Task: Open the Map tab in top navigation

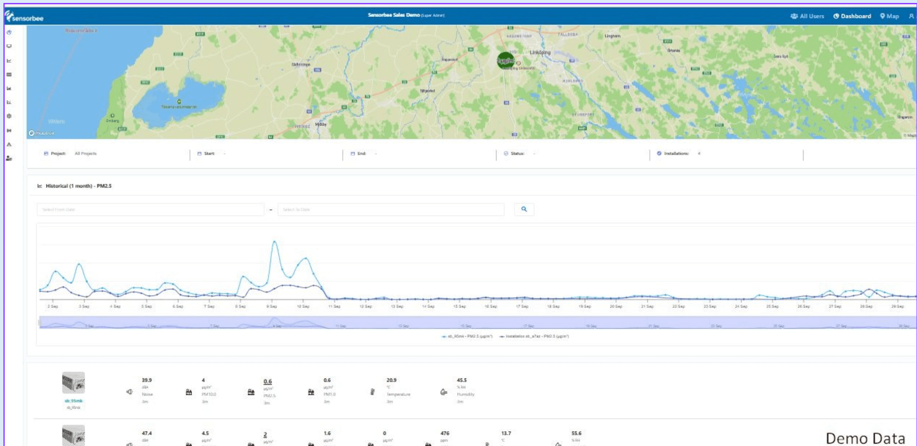Action: coord(890,16)
